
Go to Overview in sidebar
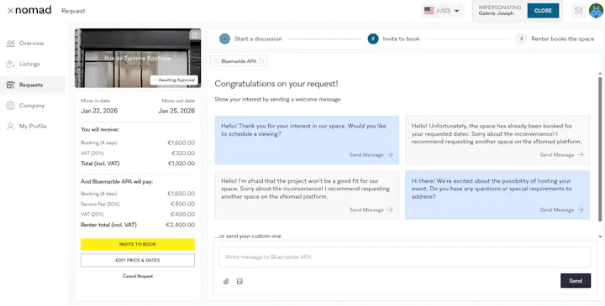32,43
